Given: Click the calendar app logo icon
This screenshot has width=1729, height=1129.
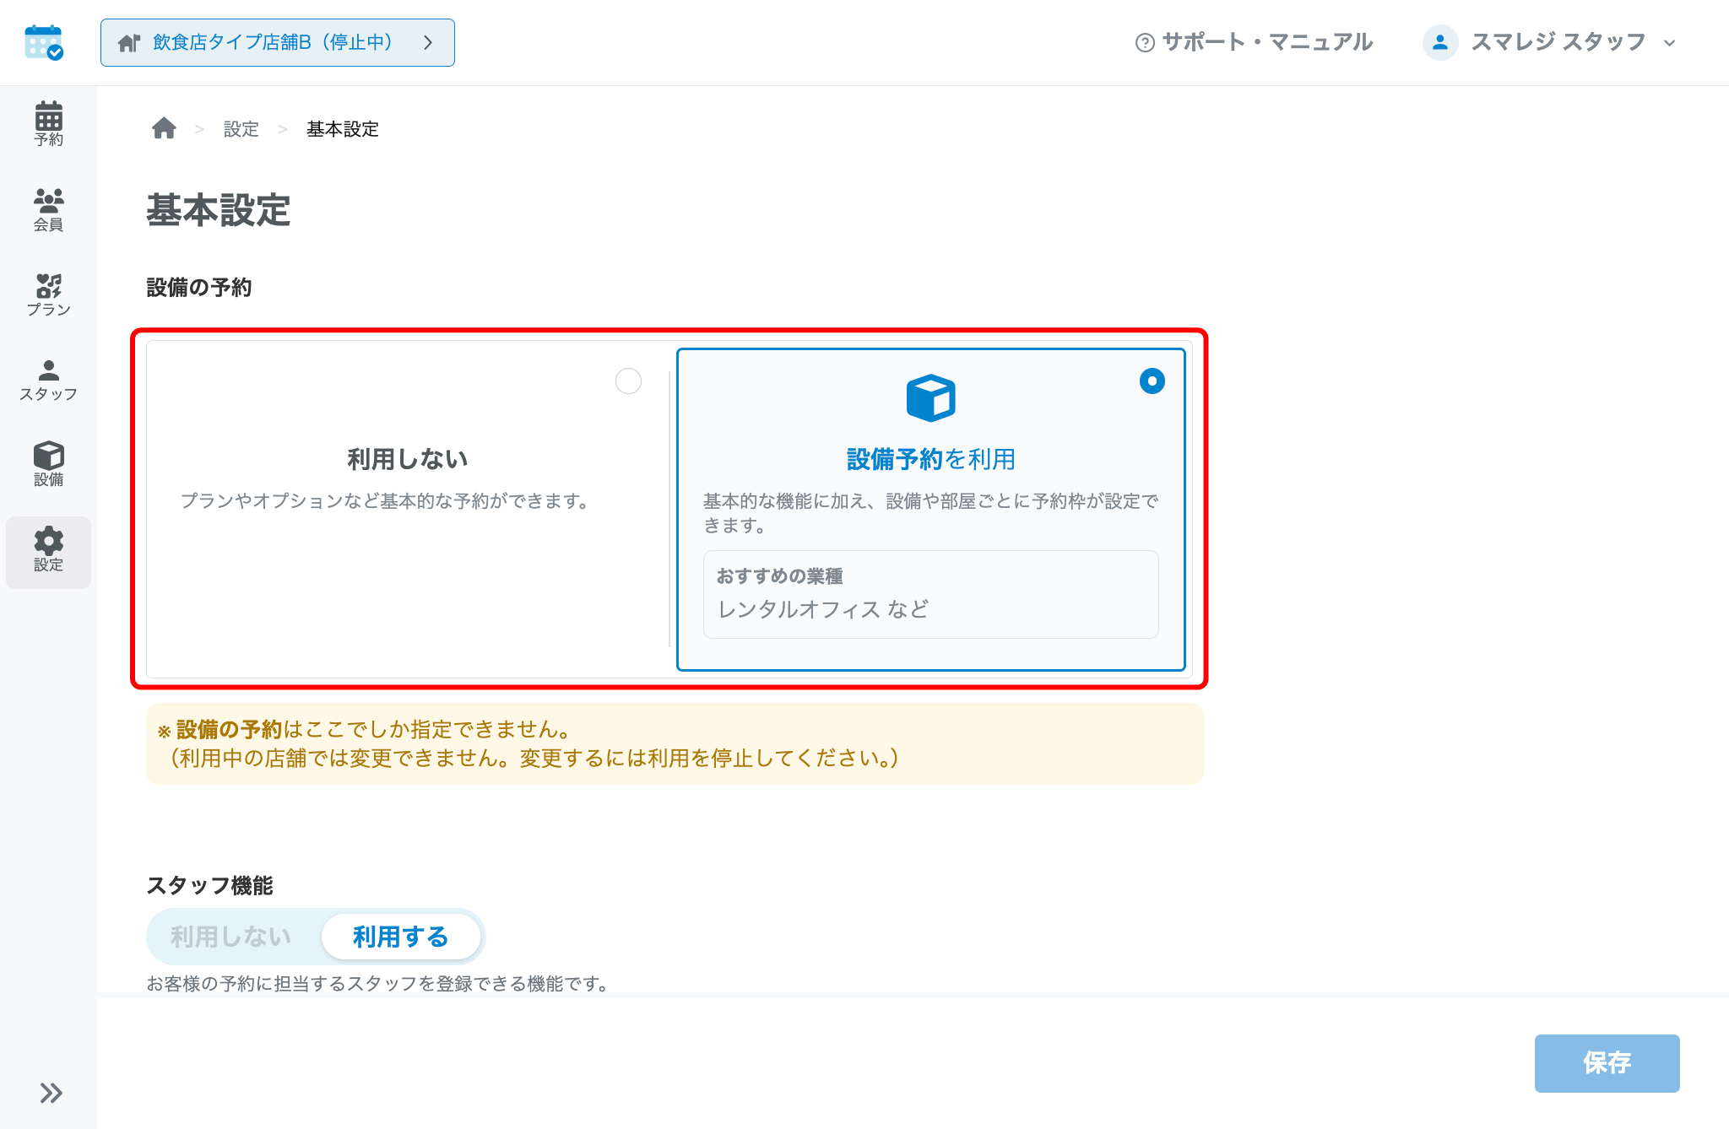Looking at the screenshot, I should 44,42.
